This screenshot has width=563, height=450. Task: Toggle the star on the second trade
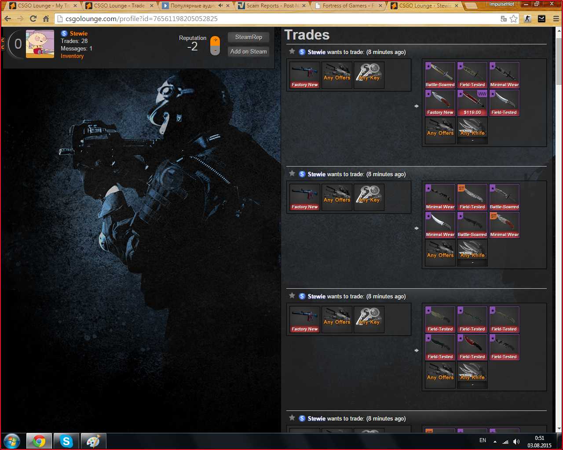coord(292,174)
